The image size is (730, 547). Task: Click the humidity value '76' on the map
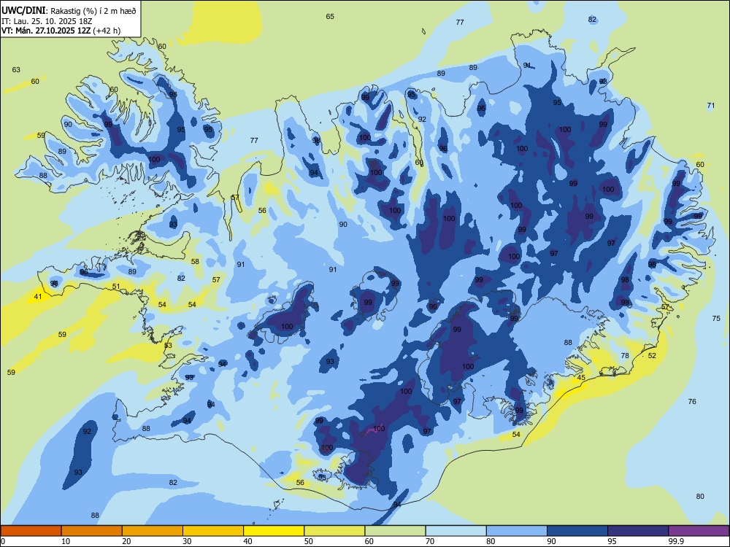click(692, 401)
